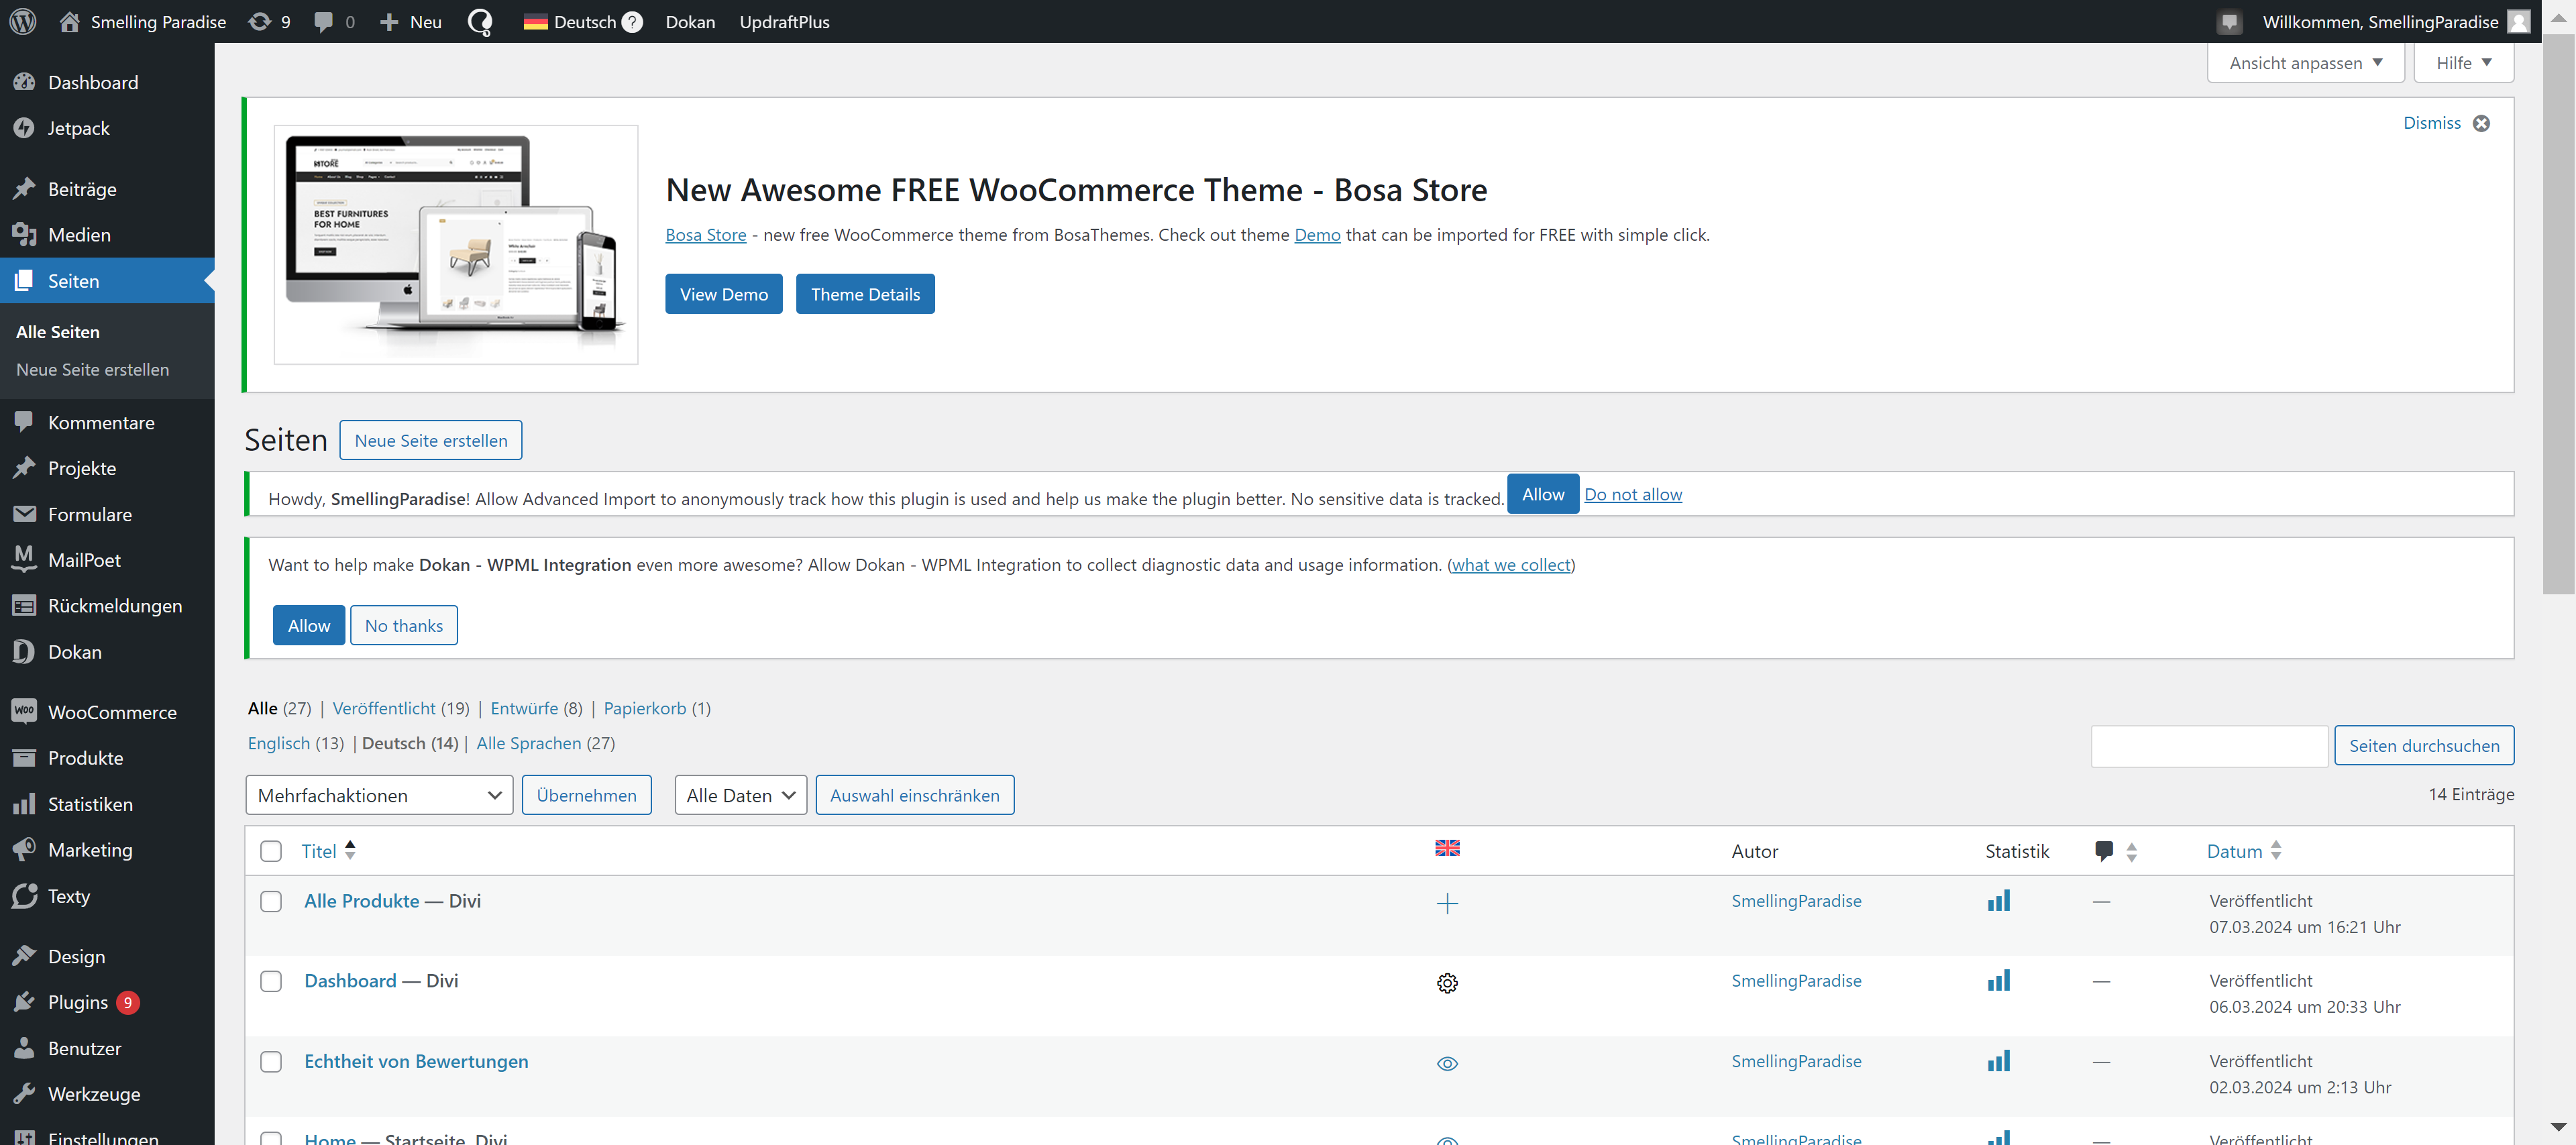Open statistics bars for Dashboard row
This screenshot has height=1145, width=2576.
click(x=1998, y=981)
